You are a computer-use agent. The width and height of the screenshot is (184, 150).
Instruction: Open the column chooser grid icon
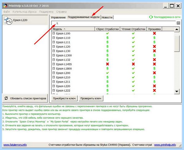pos(178,23)
